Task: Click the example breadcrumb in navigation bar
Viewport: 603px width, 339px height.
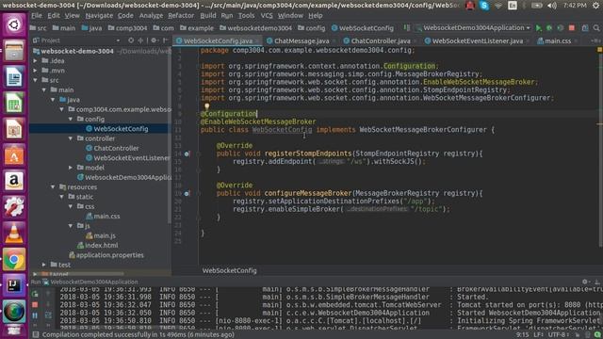Action: pyautogui.click(x=197, y=28)
